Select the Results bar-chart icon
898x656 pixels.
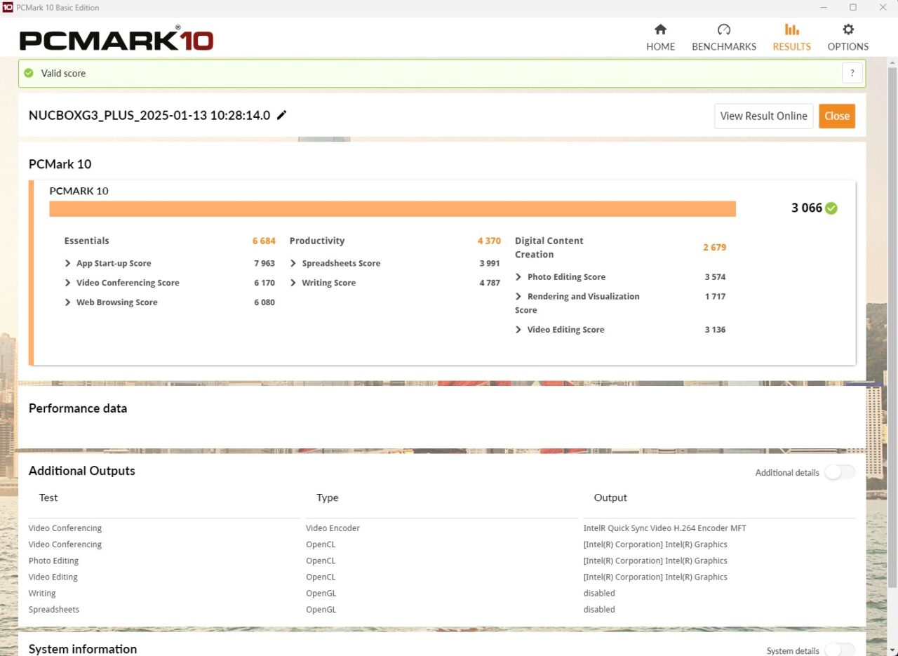click(x=791, y=30)
